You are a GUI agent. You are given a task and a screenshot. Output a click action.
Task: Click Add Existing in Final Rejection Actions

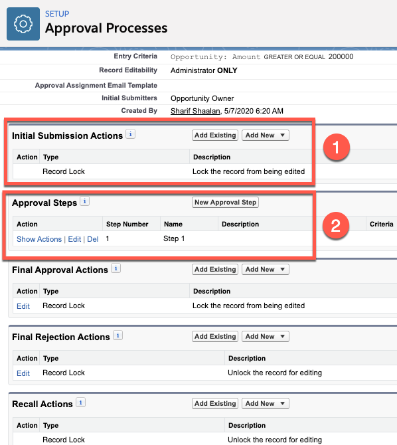click(215, 336)
